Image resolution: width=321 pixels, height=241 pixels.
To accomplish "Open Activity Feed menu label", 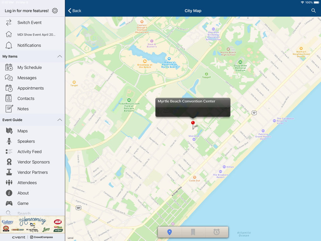I will tap(30, 152).
